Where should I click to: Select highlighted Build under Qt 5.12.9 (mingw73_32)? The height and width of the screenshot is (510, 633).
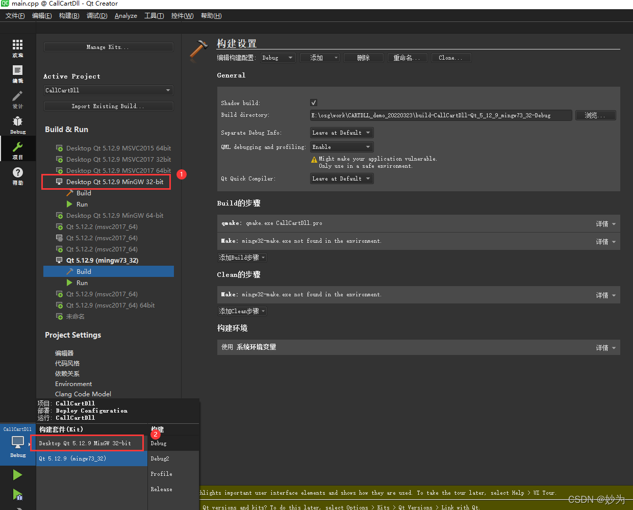[109, 271]
